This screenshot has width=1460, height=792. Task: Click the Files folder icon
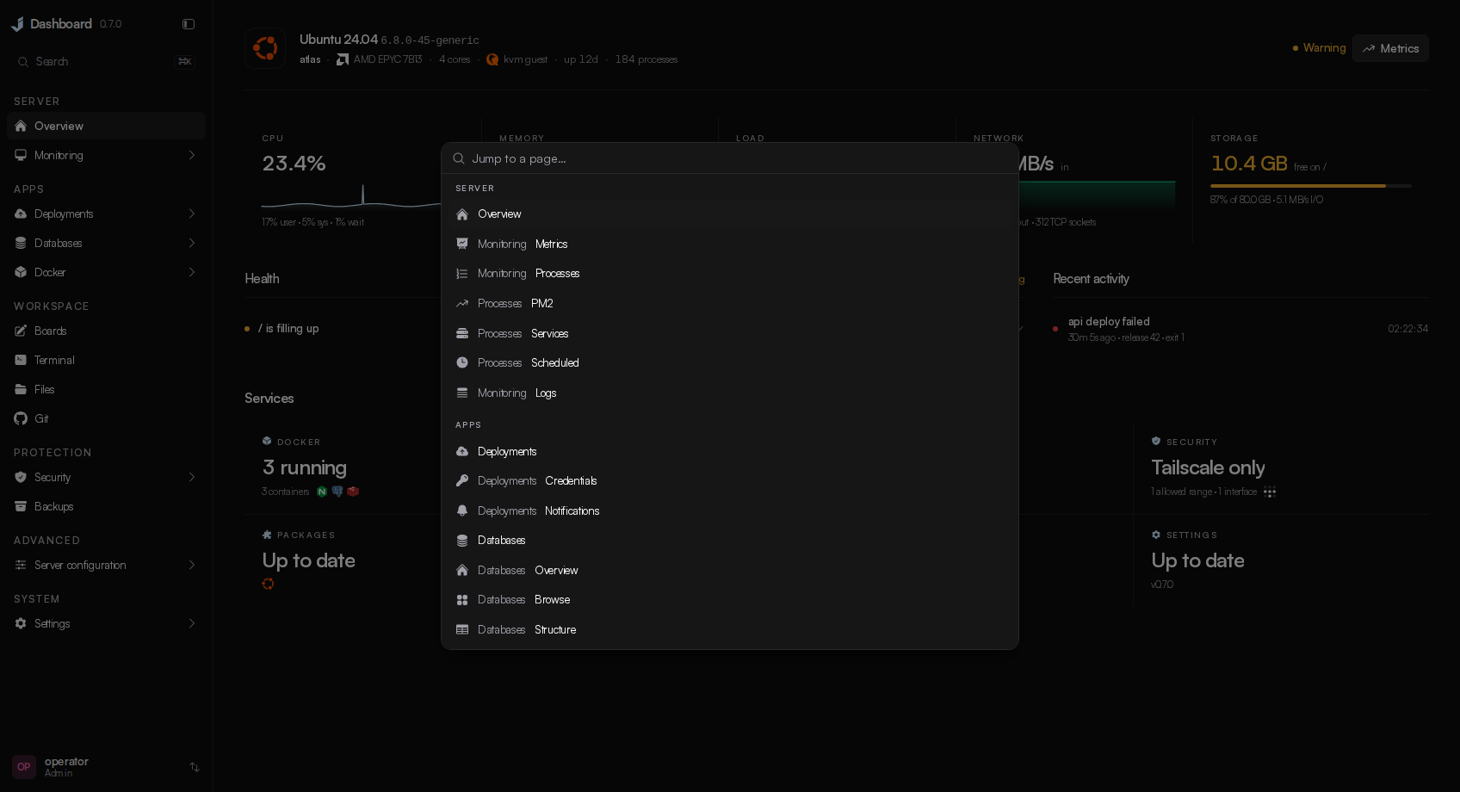21,389
